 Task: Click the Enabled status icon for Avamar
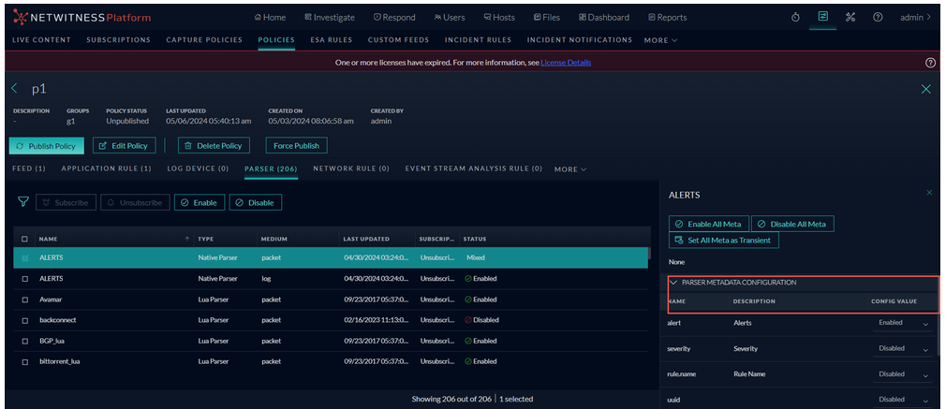467,299
